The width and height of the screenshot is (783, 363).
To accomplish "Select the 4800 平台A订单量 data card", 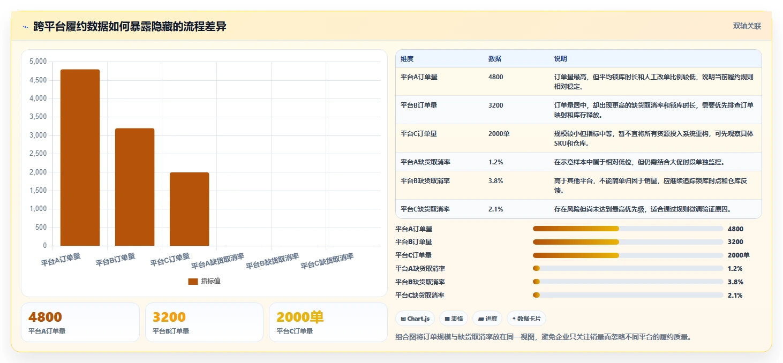I will [80, 322].
